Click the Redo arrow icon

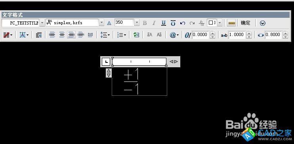click(x=192, y=23)
